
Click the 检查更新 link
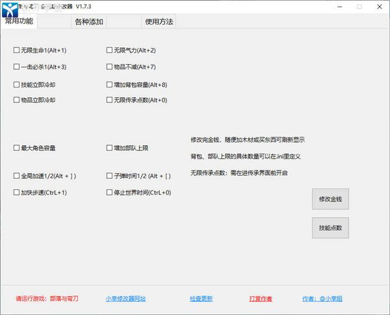pyautogui.click(x=201, y=299)
